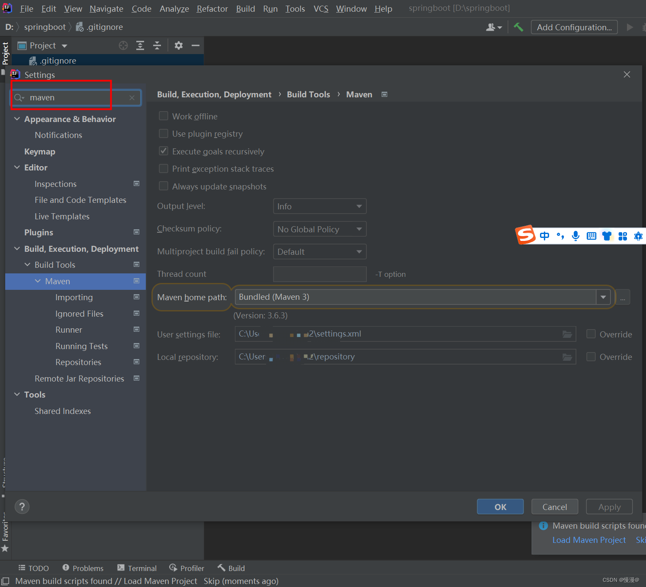Click the OK button
This screenshot has height=587, width=646.
500,507
